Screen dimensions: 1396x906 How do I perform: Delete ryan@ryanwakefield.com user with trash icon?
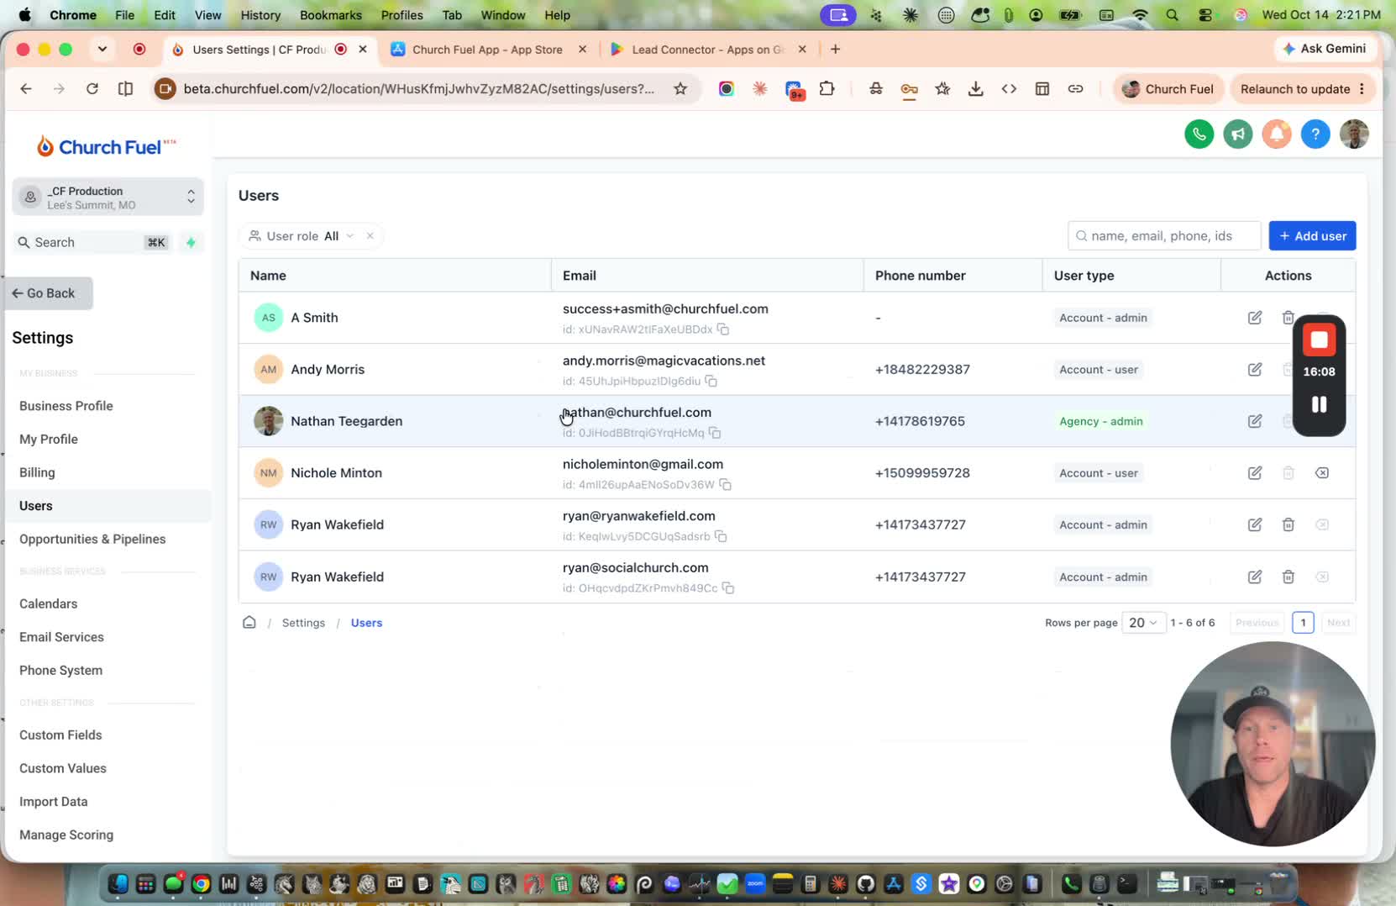coord(1288,524)
